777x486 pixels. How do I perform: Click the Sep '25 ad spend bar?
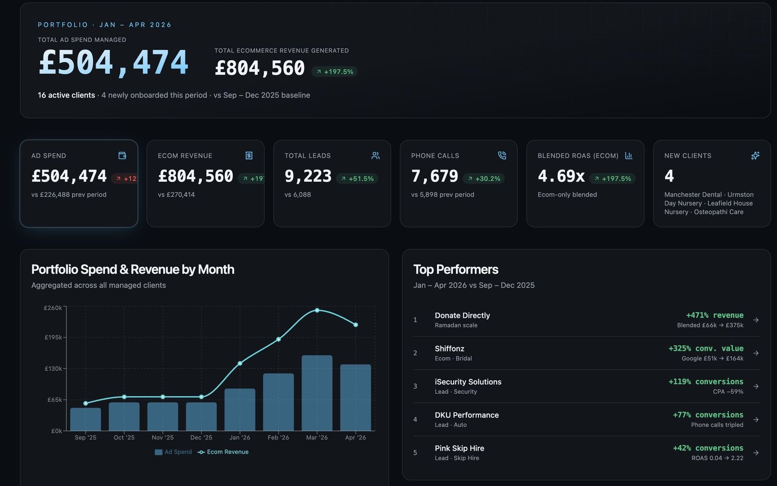(x=85, y=419)
